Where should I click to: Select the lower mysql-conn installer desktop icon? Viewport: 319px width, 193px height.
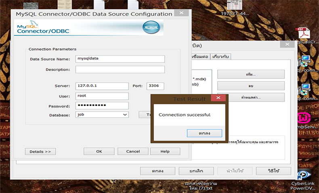[304, 90]
